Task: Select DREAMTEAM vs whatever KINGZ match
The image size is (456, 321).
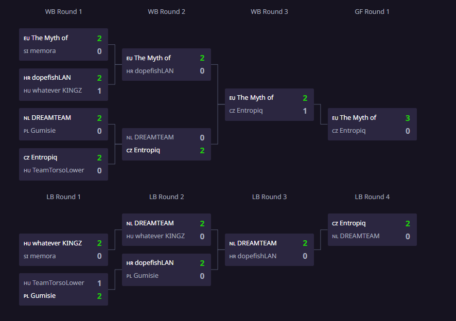Action: click(x=166, y=229)
